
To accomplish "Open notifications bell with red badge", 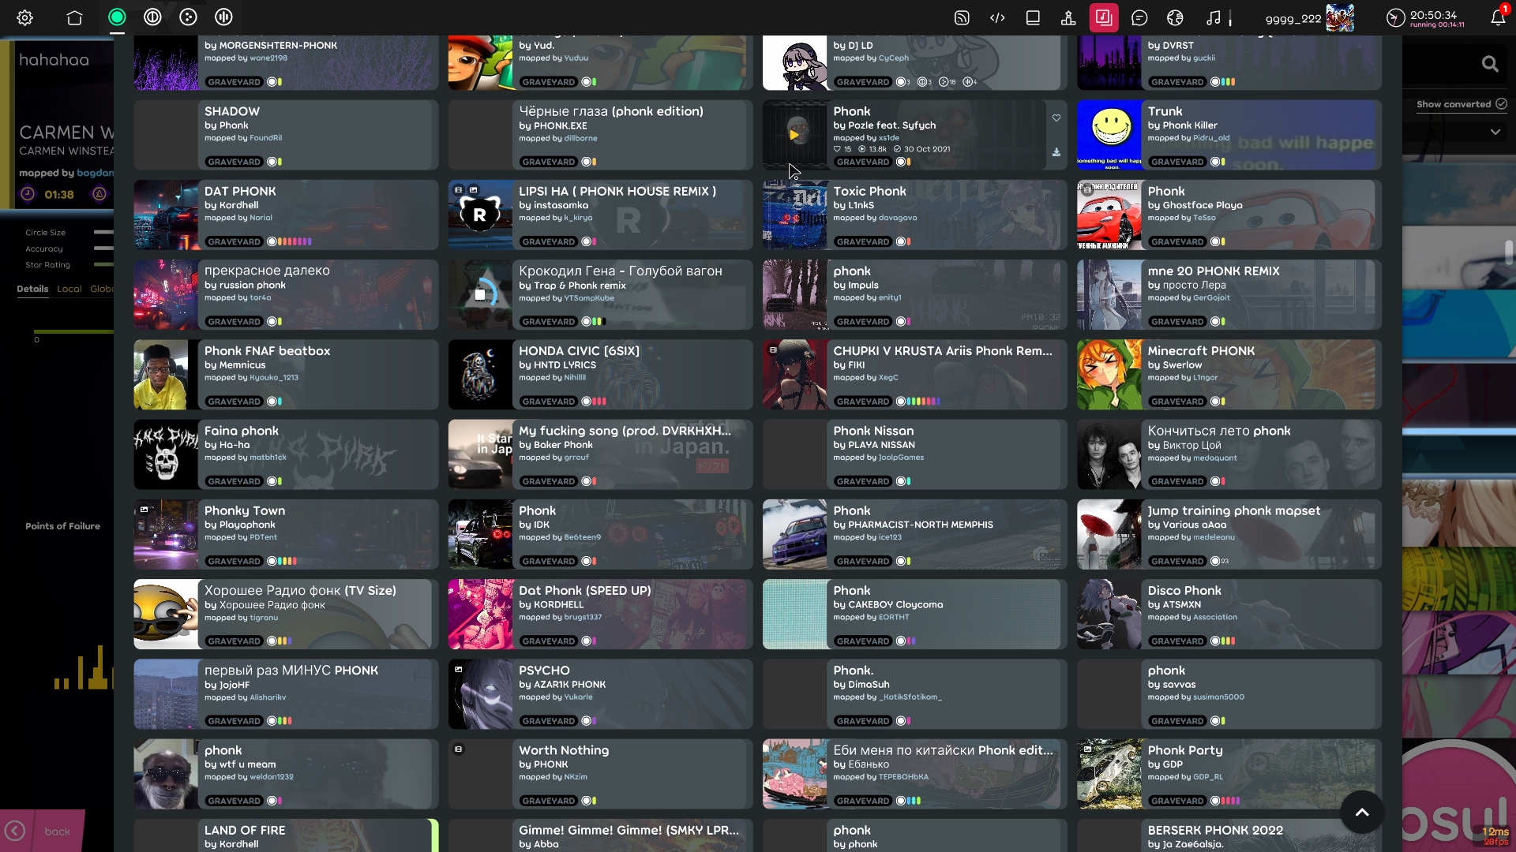I will click(x=1498, y=17).
